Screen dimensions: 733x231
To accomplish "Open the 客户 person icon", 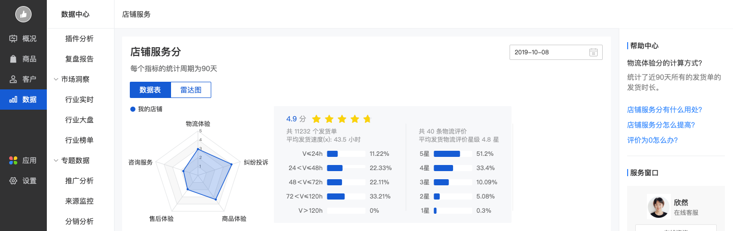I will click(13, 79).
